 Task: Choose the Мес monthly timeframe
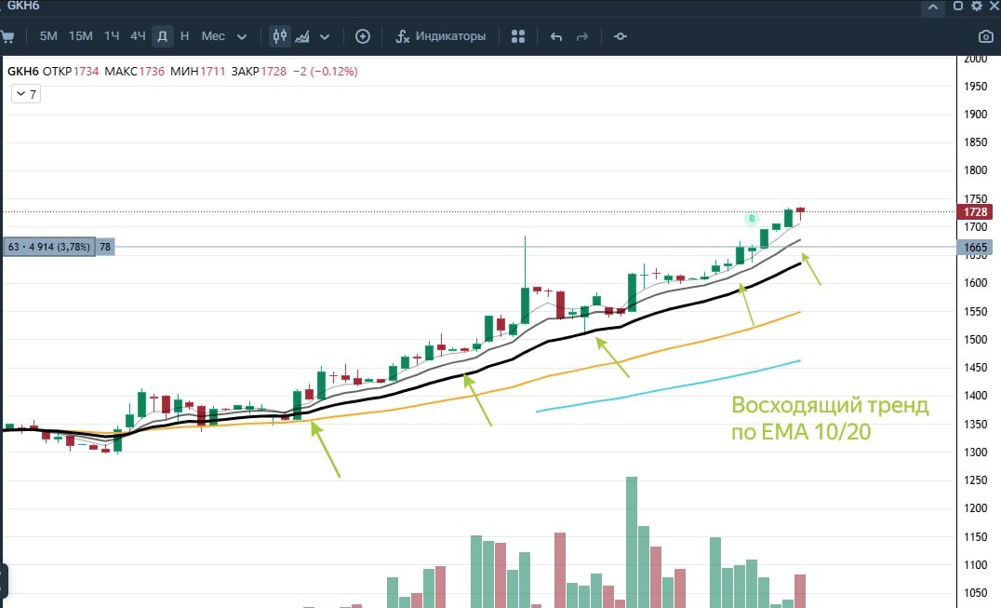click(x=213, y=36)
